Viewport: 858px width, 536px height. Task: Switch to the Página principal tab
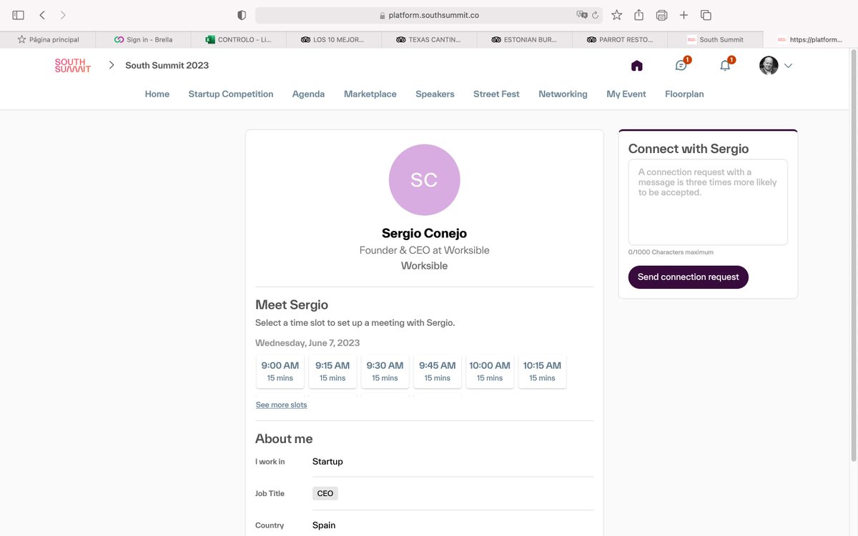(48, 39)
